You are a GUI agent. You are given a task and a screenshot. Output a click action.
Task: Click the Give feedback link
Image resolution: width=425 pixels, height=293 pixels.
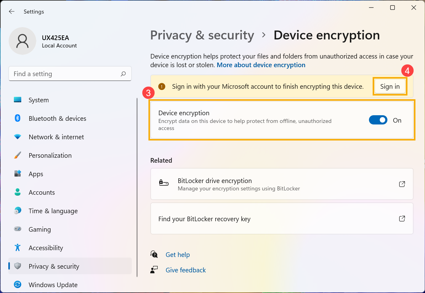coord(186,270)
